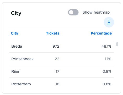Select the Breda city row
123x95 pixels.
[61, 46]
